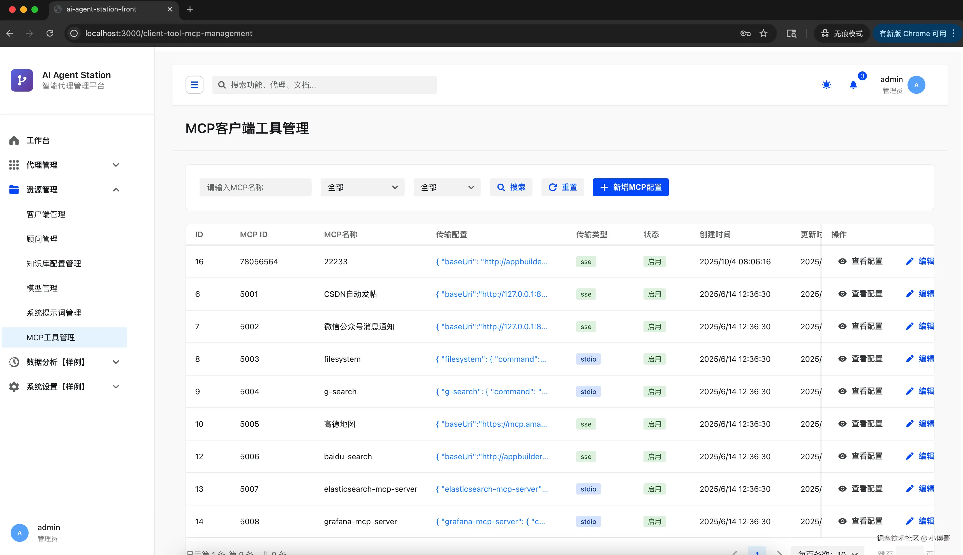
Task: Open the 工作台 home menu item
Action: (x=38, y=140)
